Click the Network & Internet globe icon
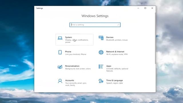The width and height of the screenshot is (183, 103). click(101, 52)
